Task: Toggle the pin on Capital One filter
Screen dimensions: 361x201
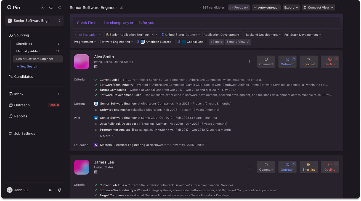Action: pos(179,42)
